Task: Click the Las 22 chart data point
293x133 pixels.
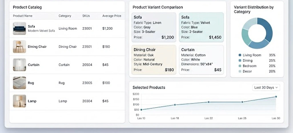Action: click(x=208, y=102)
